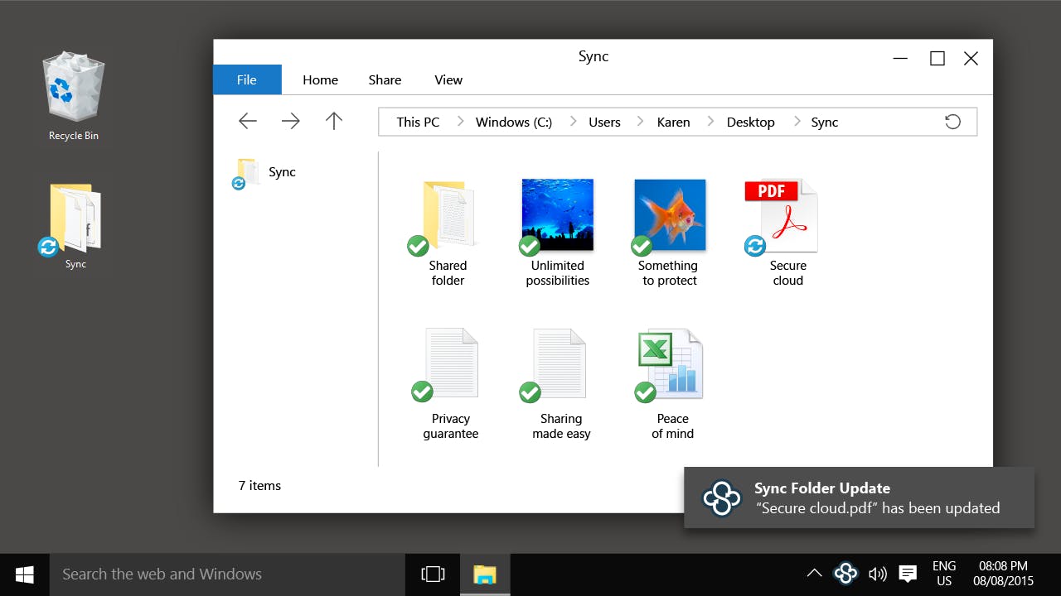Show hidden icons in system tray
This screenshot has width=1061, height=596.
815,573
